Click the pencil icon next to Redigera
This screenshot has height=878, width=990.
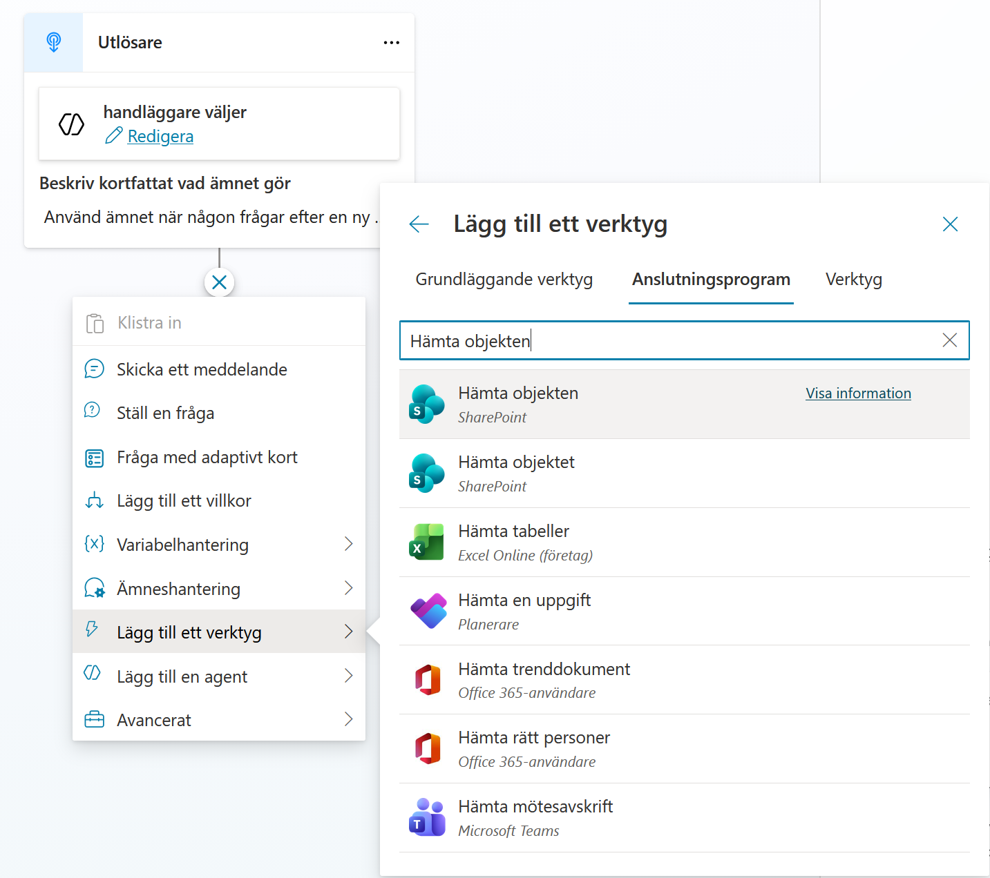click(x=114, y=136)
